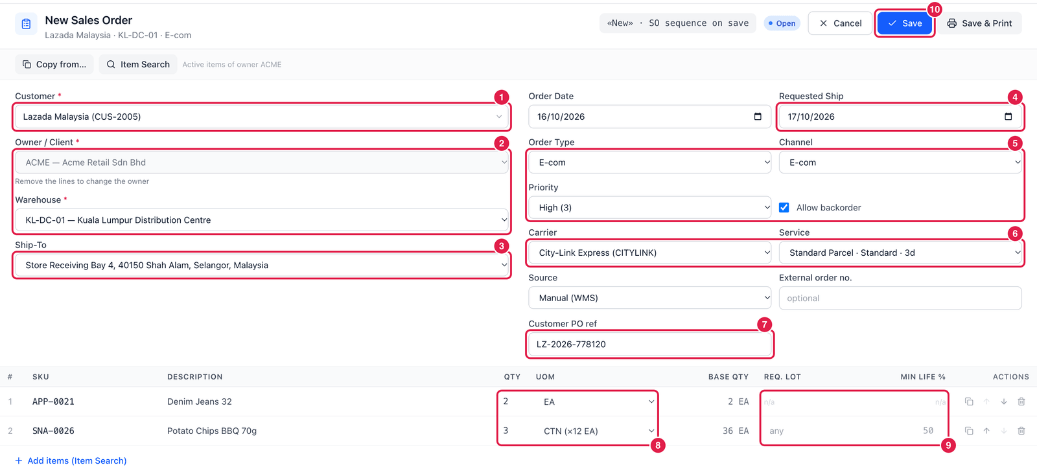Expand the Customer dropdown showing Lazada Malaysia

(261, 117)
